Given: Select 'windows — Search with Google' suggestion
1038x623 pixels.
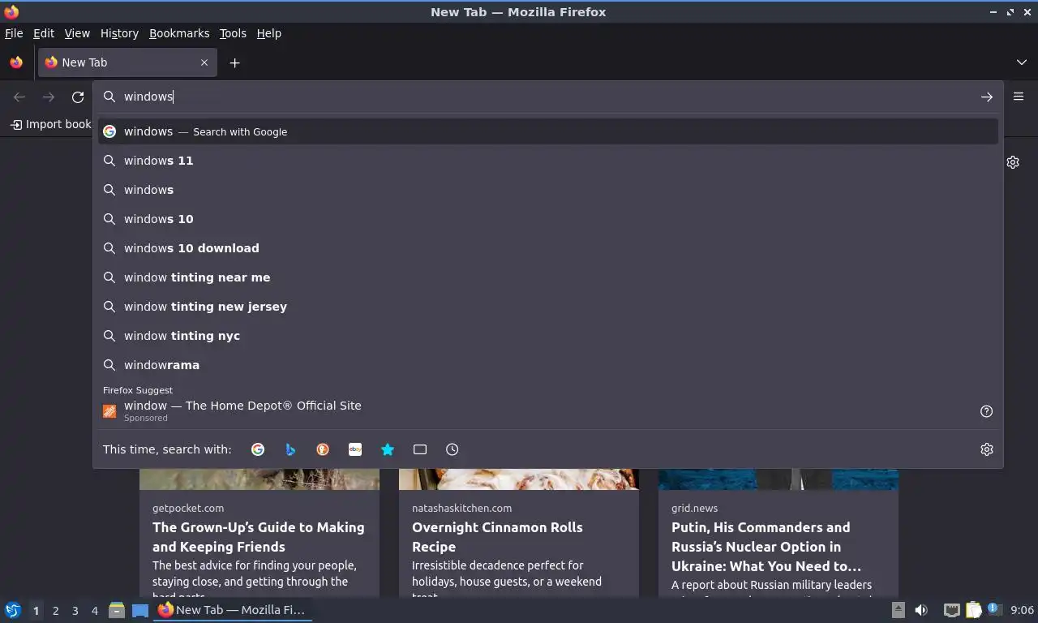Looking at the screenshot, I should (x=548, y=131).
